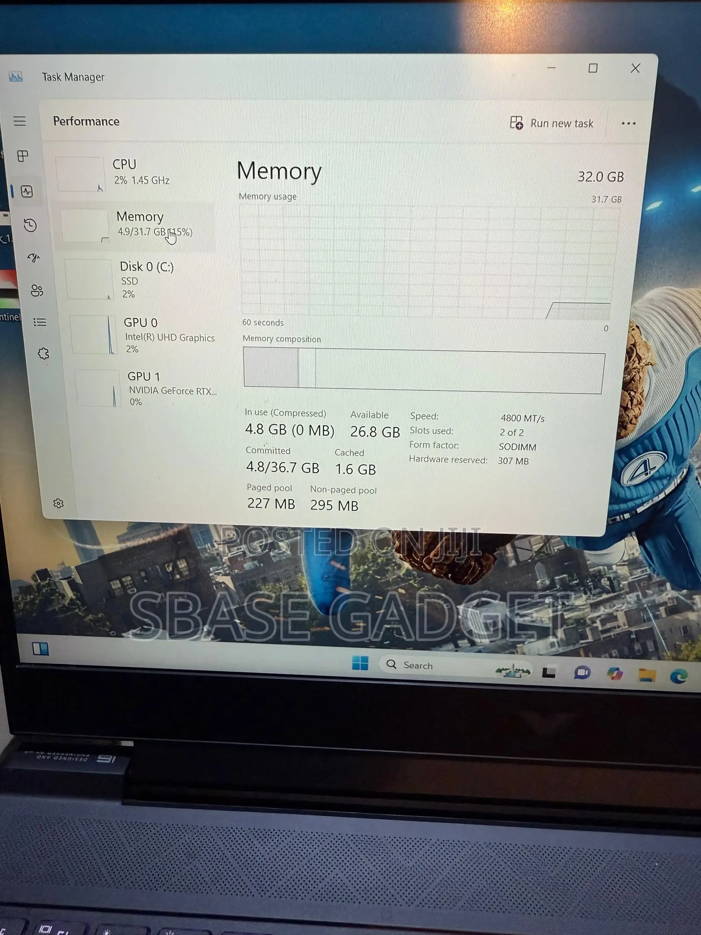Select GPU 1 NVIDIA GeForce RTX entry
701x935 pixels.
click(147, 389)
